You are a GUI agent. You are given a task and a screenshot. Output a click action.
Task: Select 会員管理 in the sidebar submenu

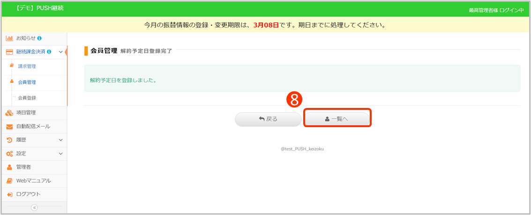click(x=27, y=82)
